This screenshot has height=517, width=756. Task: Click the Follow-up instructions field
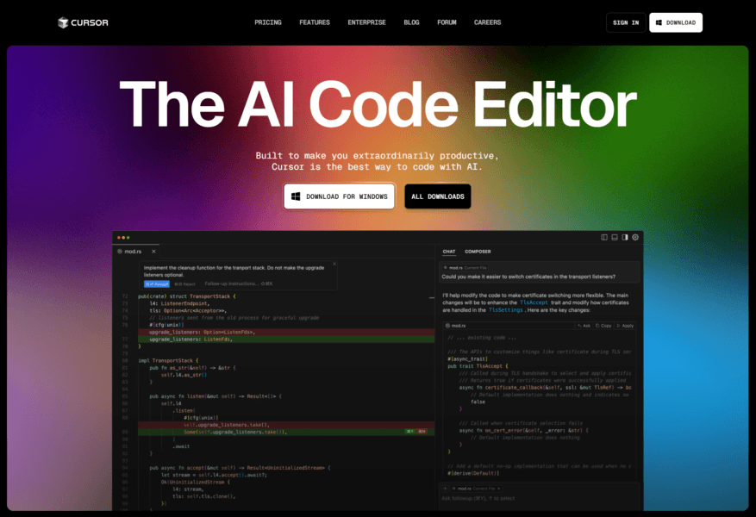pyautogui.click(x=239, y=283)
